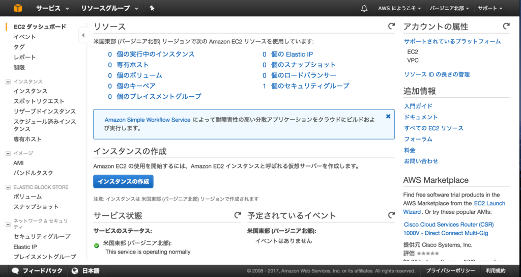
Task: Open the AWS にようこそ account menu
Action: pos(399,8)
